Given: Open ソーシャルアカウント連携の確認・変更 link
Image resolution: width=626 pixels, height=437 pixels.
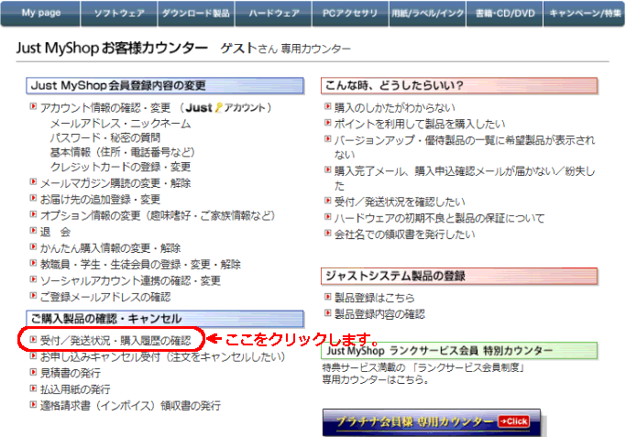Looking at the screenshot, I should click(130, 281).
